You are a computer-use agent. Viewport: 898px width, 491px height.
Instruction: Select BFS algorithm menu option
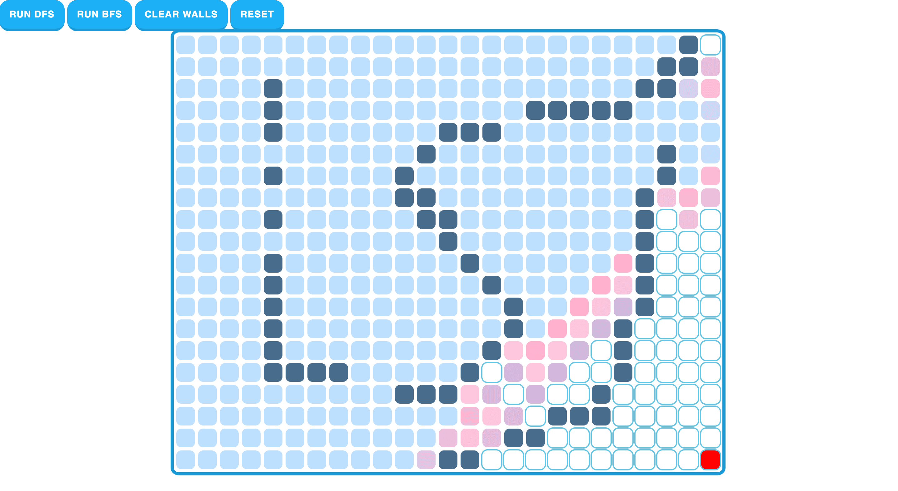99,13
